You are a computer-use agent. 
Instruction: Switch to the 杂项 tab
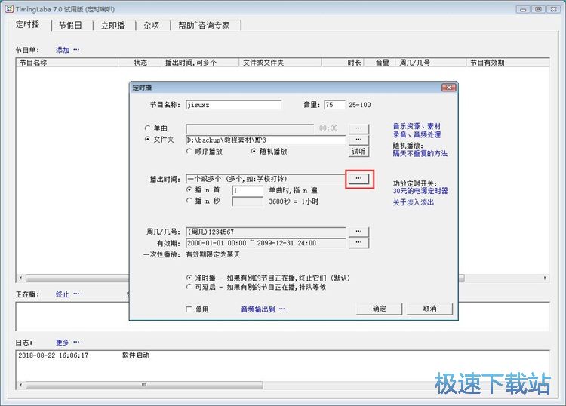point(151,25)
